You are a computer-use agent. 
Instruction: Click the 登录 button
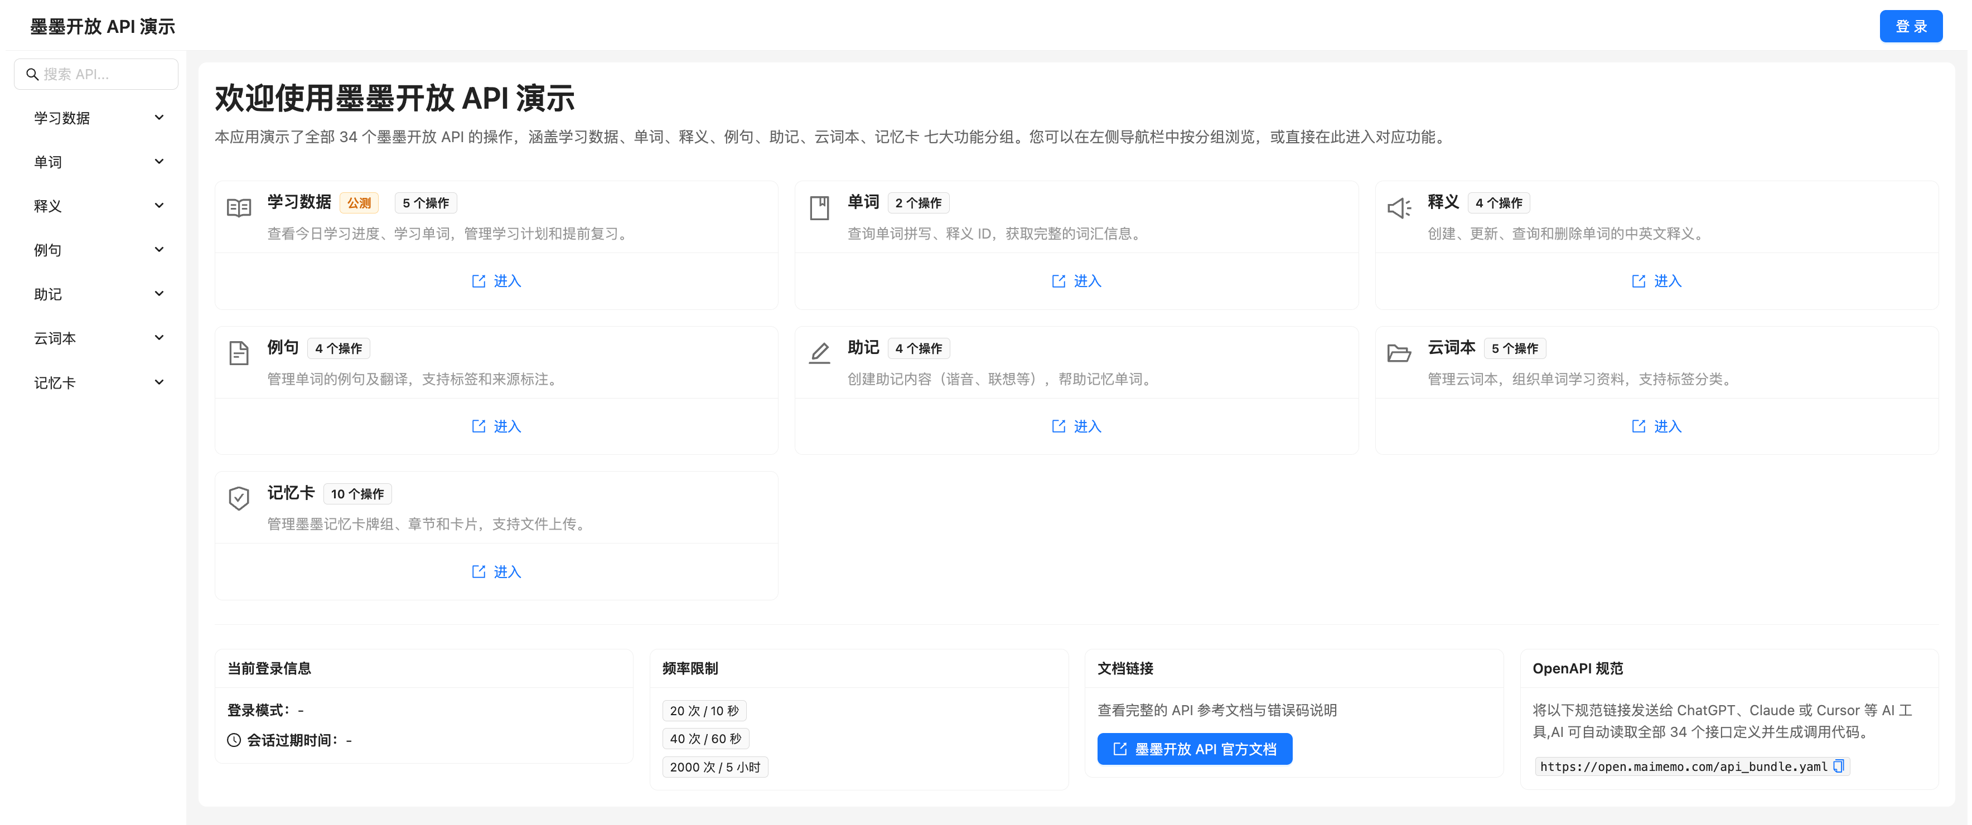coord(1911,27)
